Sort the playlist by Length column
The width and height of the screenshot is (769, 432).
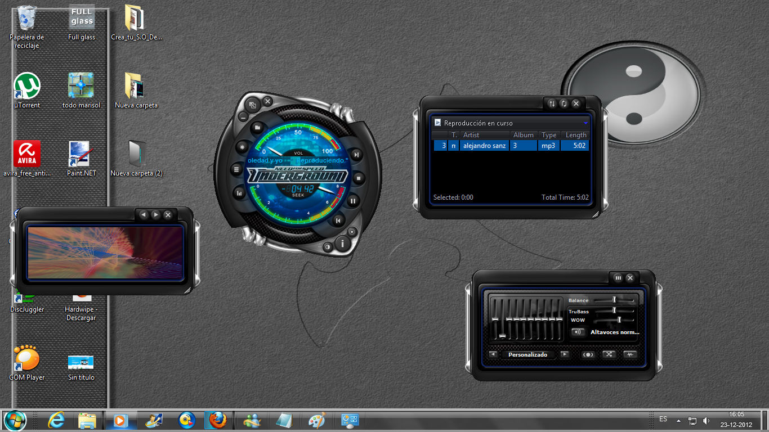575,134
